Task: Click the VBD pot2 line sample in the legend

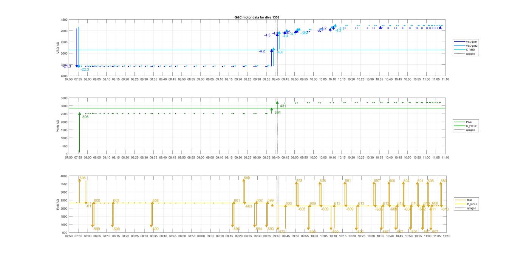Action: click(x=460, y=46)
